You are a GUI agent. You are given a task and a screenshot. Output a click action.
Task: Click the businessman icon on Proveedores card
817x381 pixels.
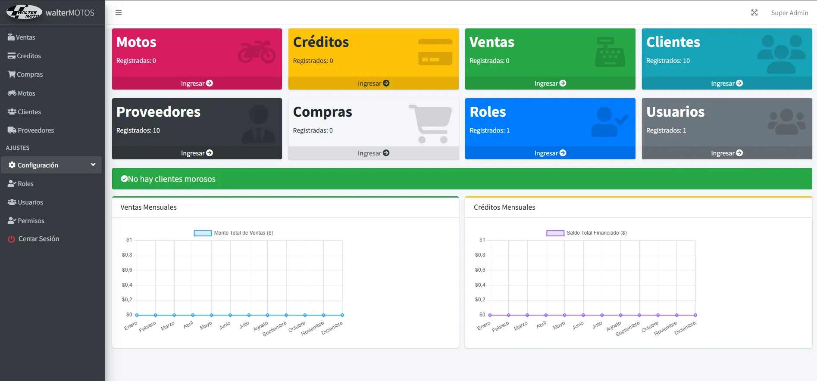[258, 124]
